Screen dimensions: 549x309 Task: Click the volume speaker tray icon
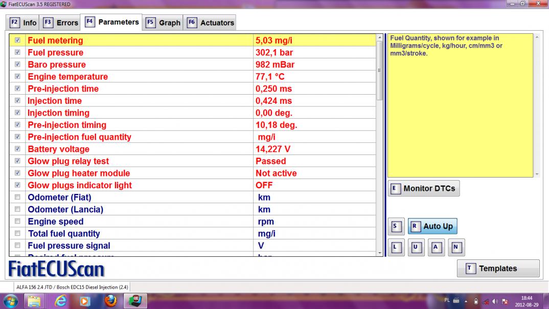tap(495, 301)
